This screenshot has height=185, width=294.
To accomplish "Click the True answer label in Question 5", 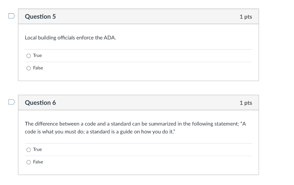I will click(37, 55).
